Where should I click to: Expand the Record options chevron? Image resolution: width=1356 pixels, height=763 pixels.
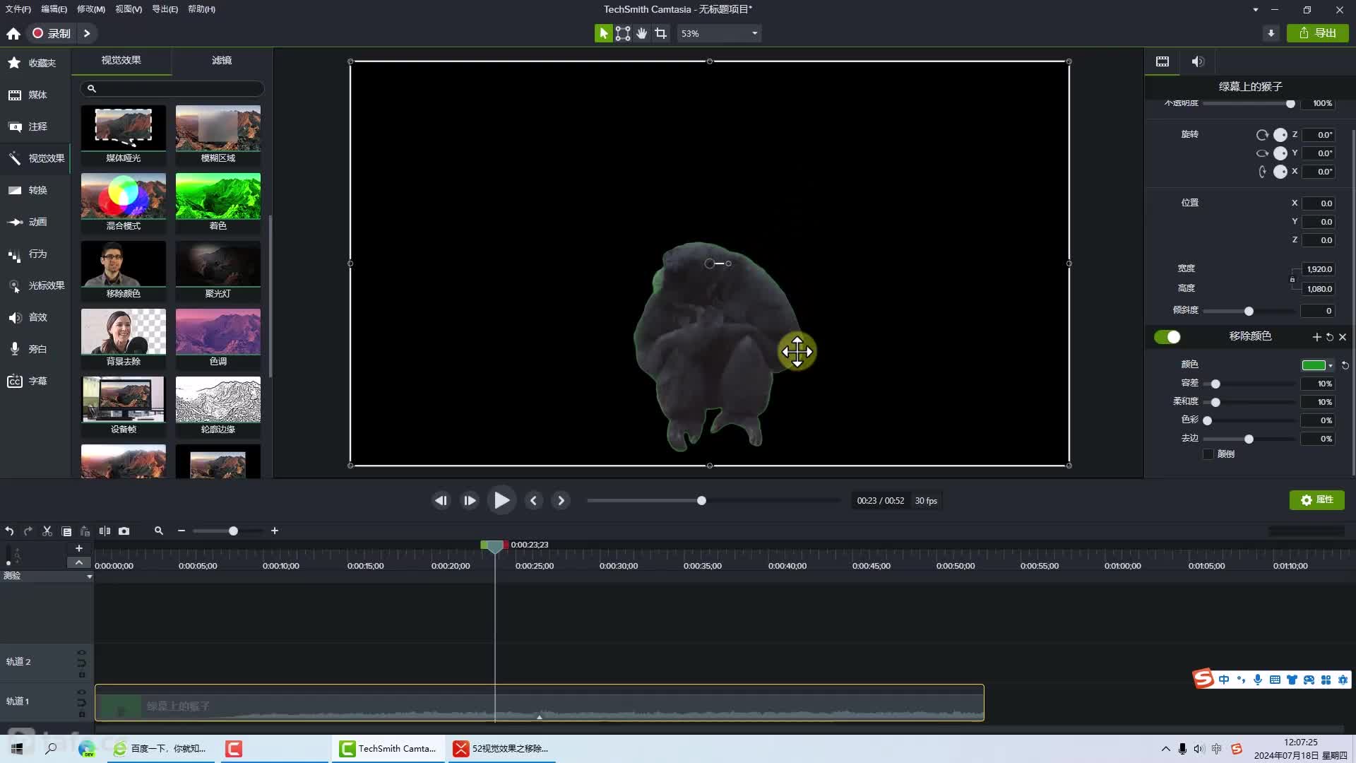click(x=87, y=33)
